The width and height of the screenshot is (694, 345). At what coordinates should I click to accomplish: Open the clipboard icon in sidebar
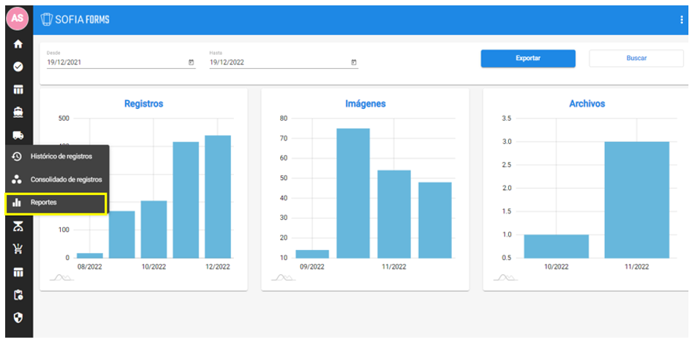(x=18, y=295)
